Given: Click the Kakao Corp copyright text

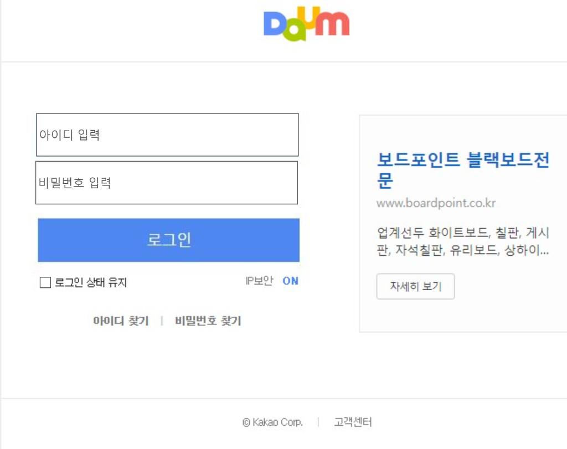Looking at the screenshot, I should 272,421.
